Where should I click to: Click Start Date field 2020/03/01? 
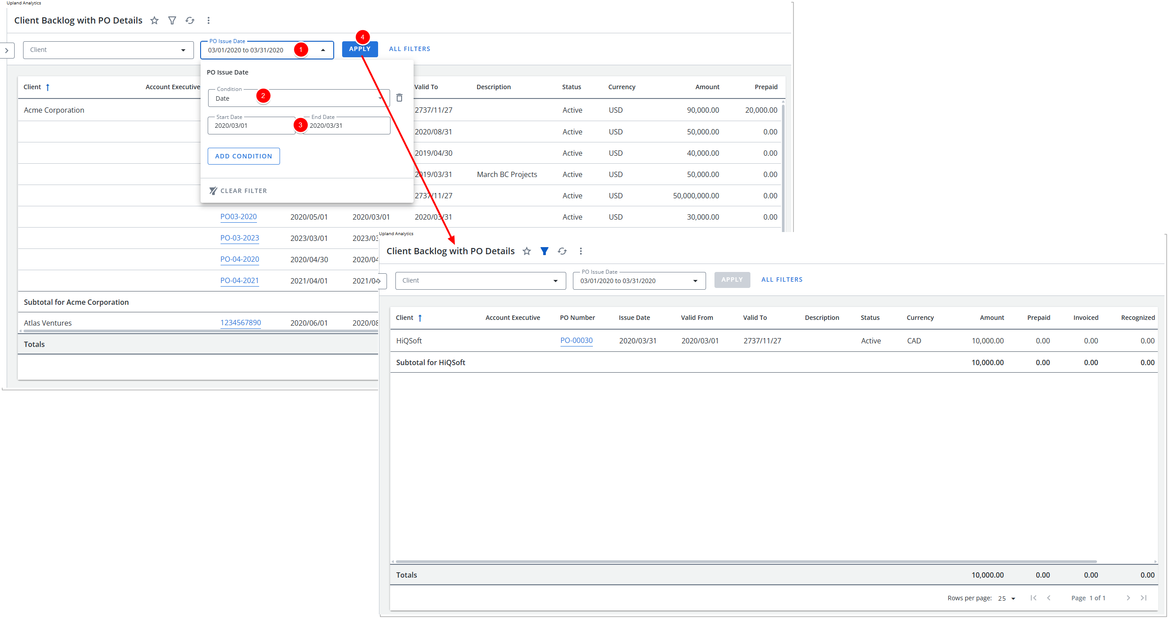[x=252, y=126]
